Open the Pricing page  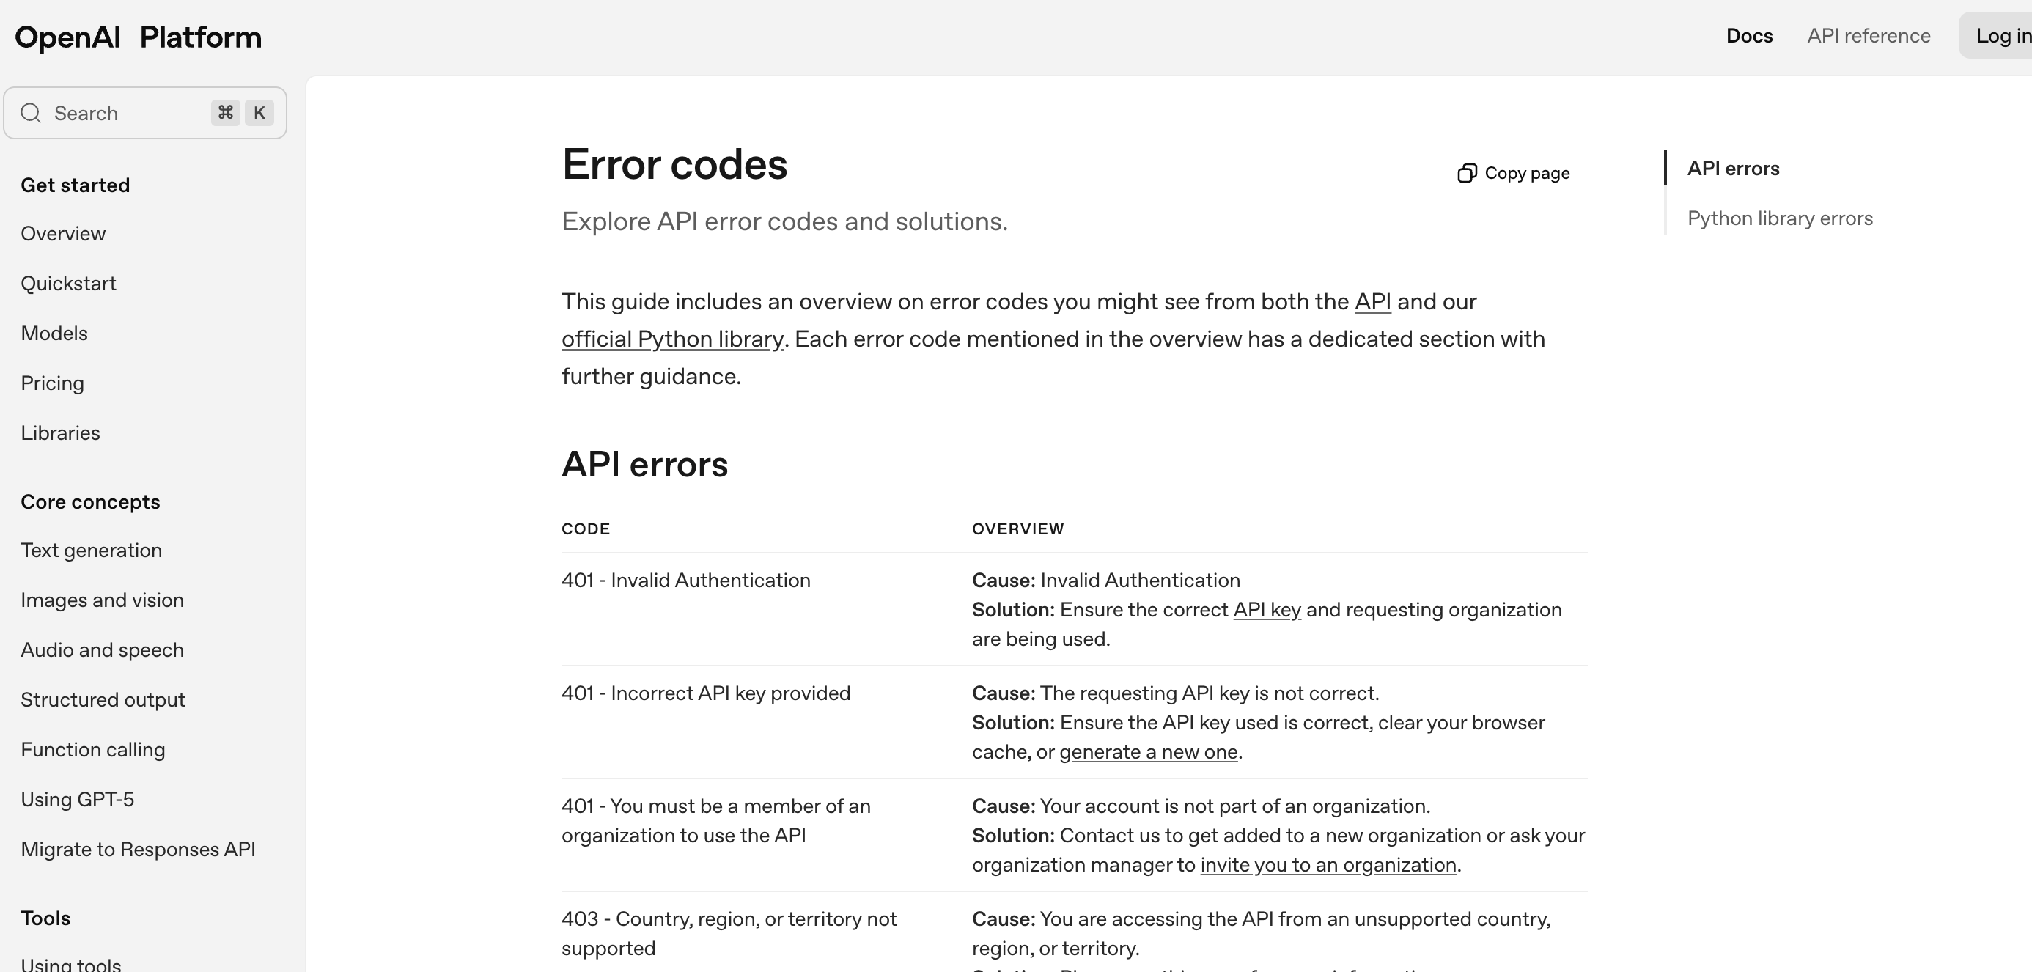click(x=52, y=383)
